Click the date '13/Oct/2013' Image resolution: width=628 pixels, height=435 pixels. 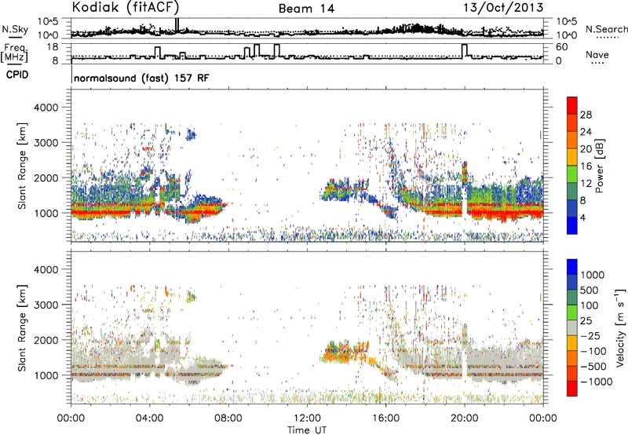pos(503,8)
